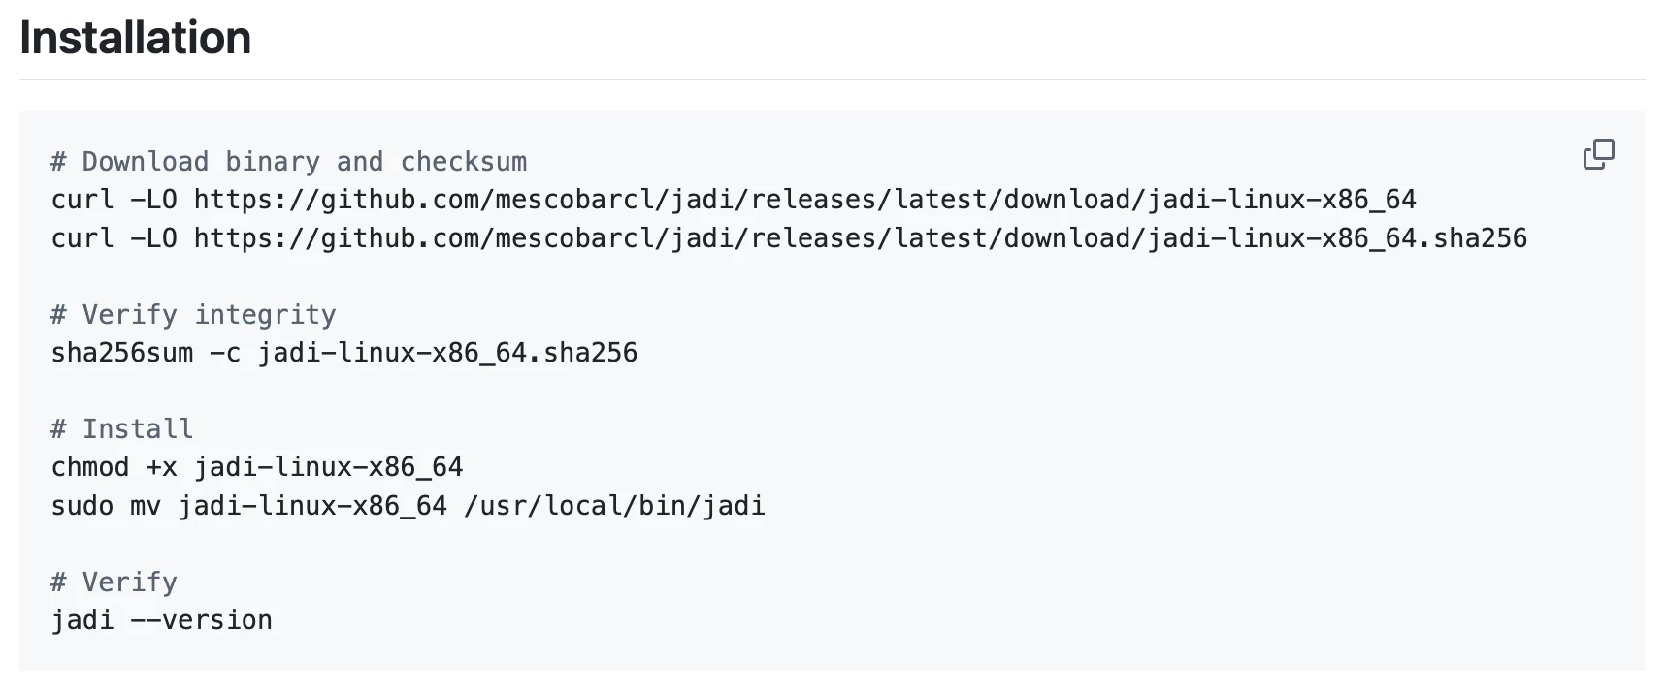Click the word 'curl' on first command line
This screenshot has height=692, width=1667.
(82, 200)
